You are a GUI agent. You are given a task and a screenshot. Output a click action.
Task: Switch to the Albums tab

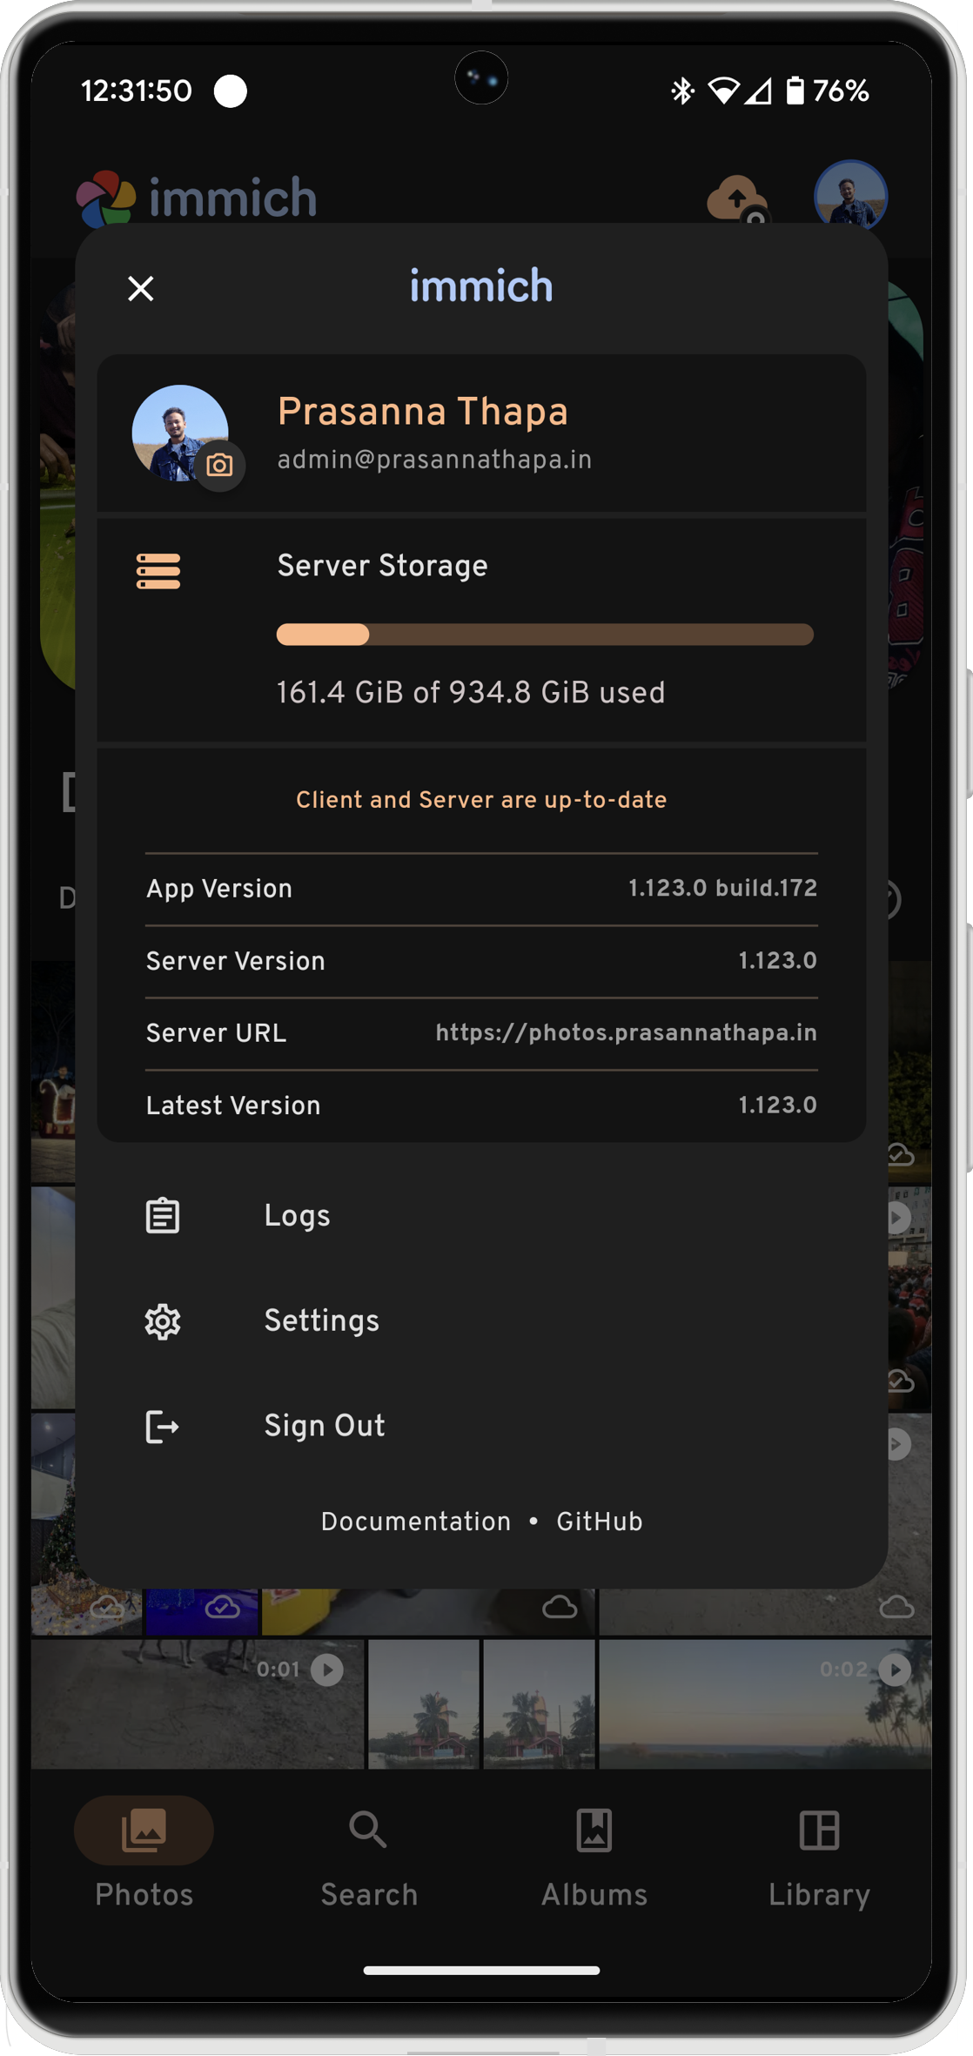(x=594, y=1854)
